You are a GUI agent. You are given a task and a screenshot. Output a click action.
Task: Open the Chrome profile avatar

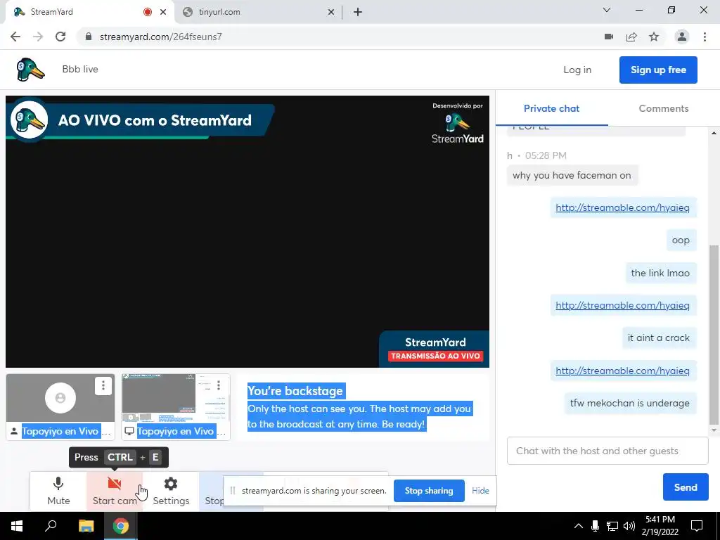(682, 37)
